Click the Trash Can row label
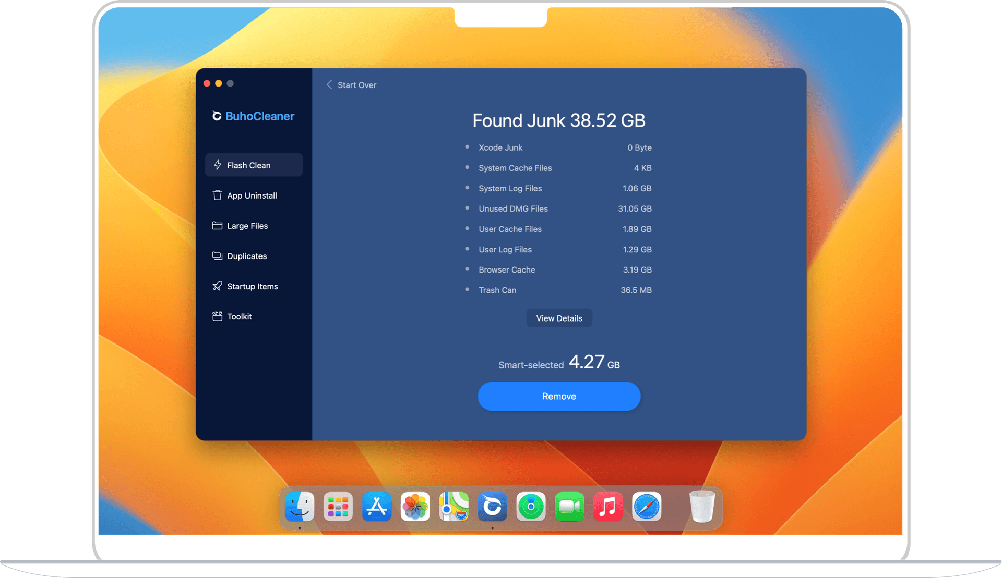 coord(497,290)
